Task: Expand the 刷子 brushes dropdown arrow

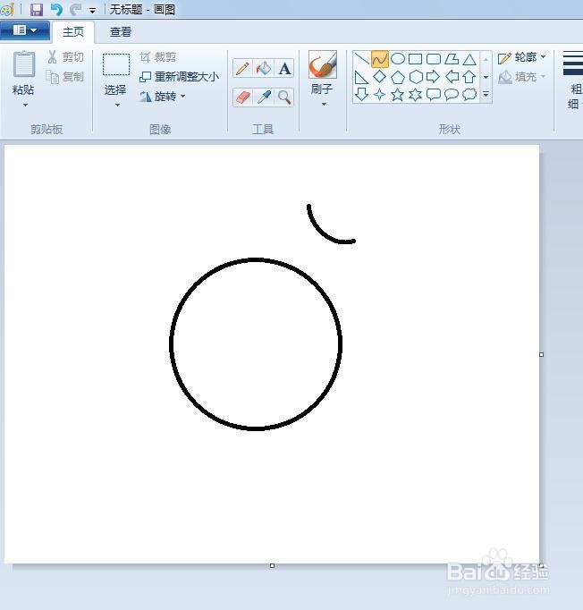Action: coord(324,105)
